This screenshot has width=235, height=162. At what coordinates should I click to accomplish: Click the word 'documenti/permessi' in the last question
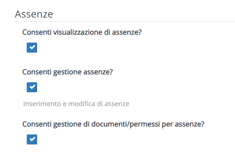[x=126, y=124]
